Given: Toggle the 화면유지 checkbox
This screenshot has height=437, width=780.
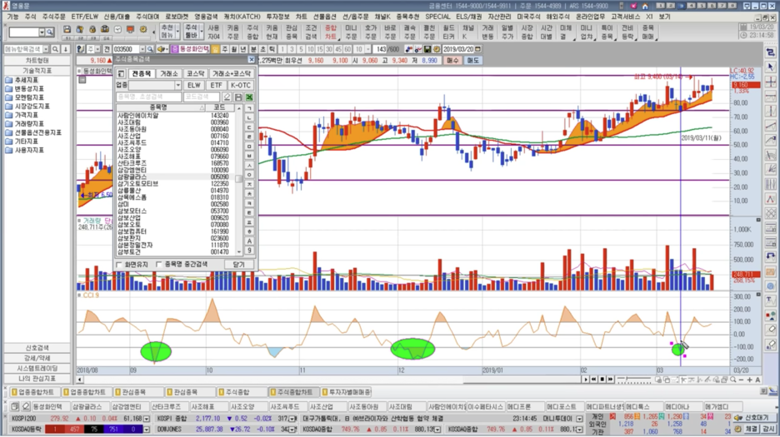Looking at the screenshot, I should click(119, 265).
